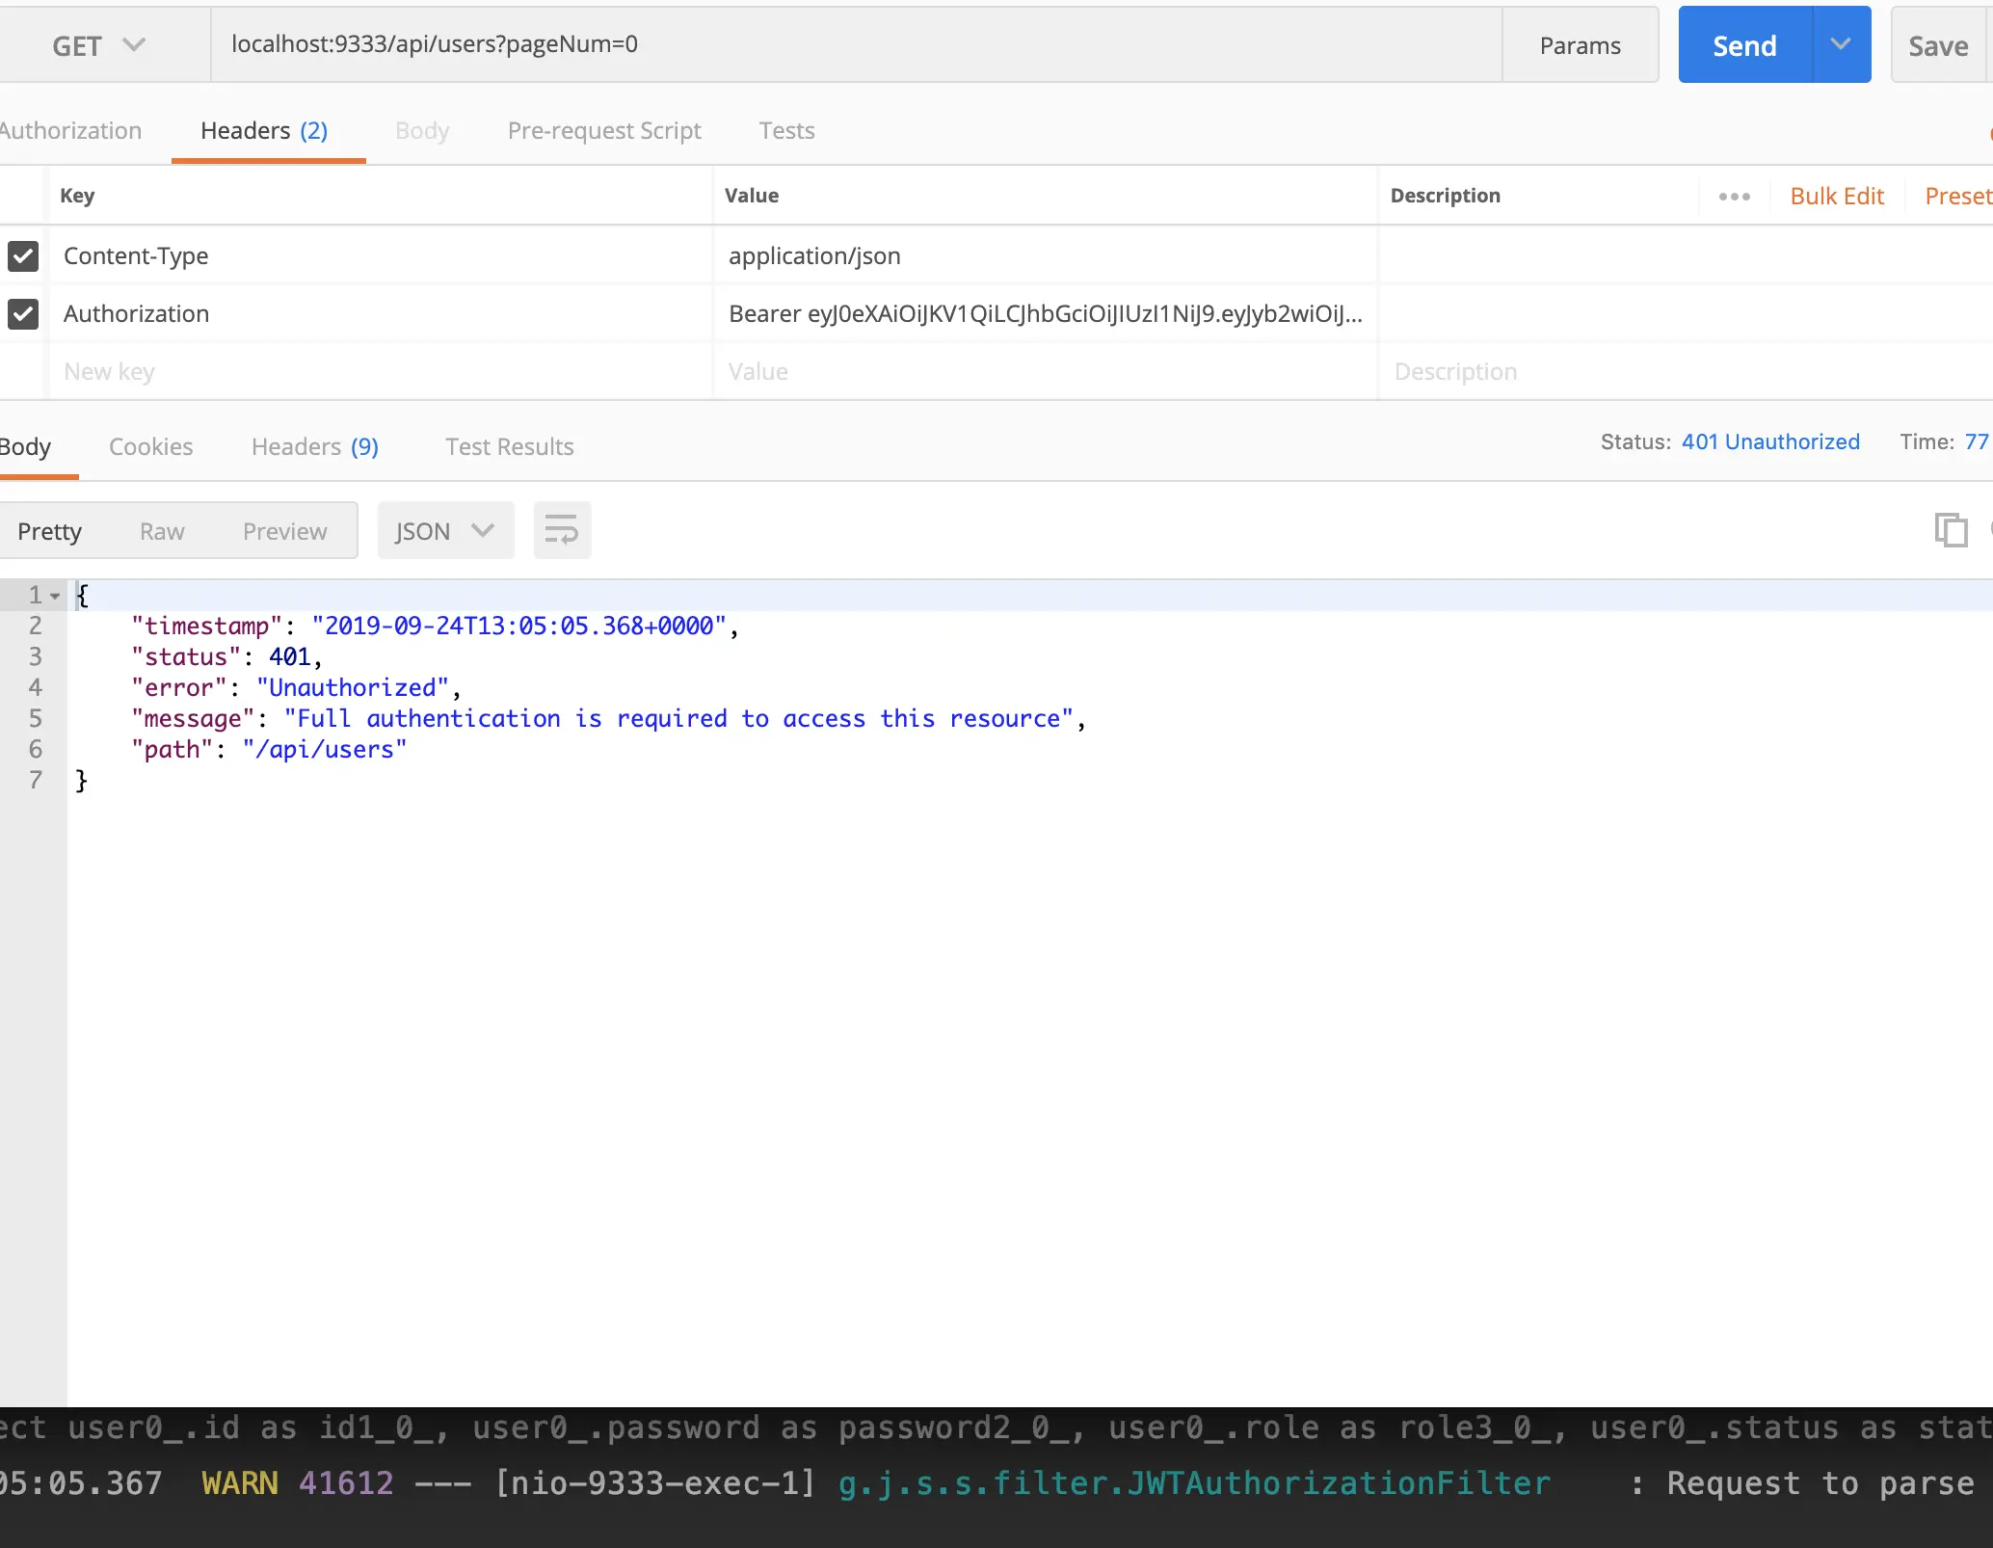Disable the Authorization header

[x=22, y=313]
